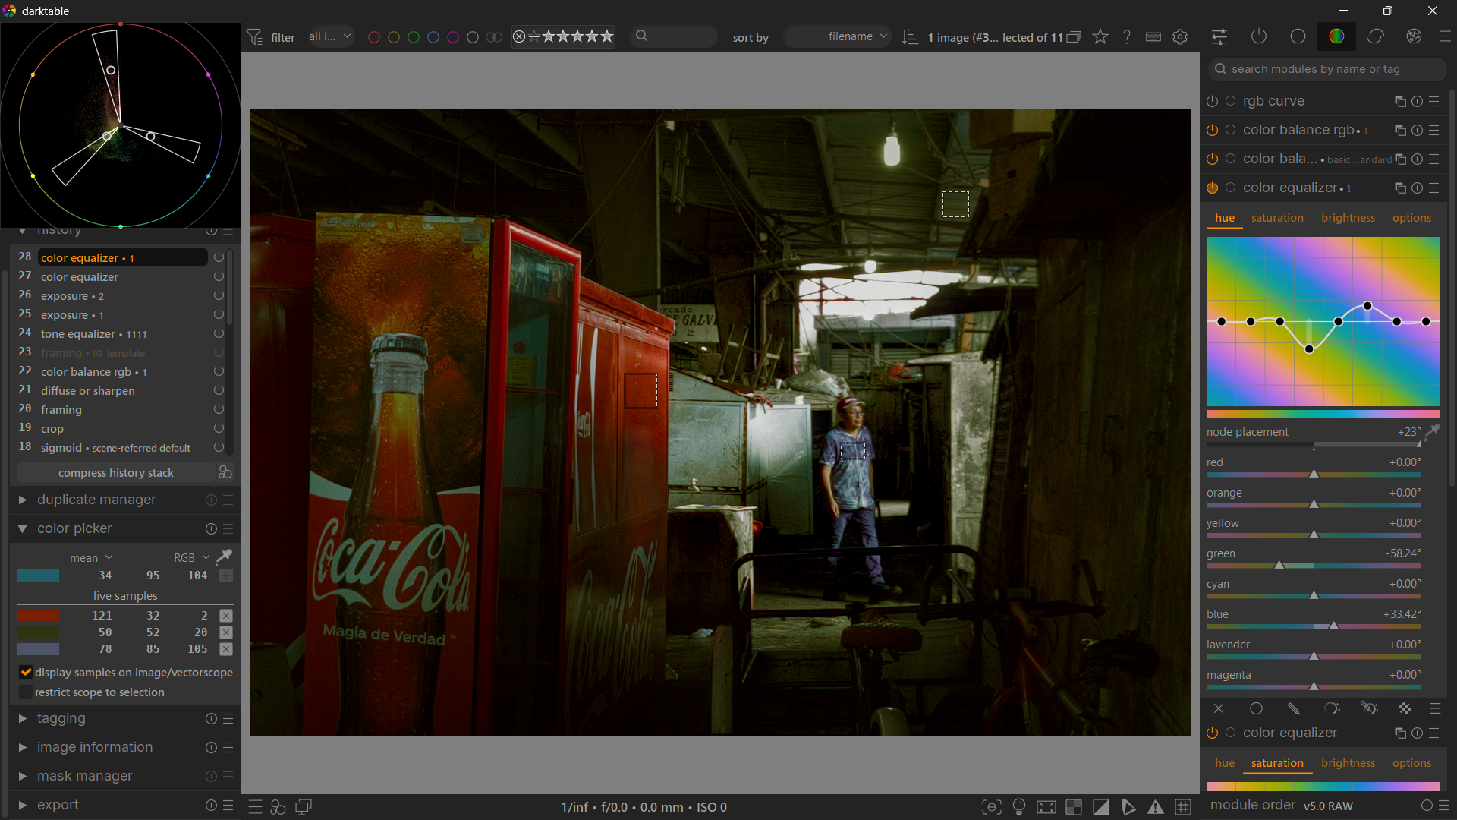Pick color from image eyedropper in color picker

click(x=225, y=557)
